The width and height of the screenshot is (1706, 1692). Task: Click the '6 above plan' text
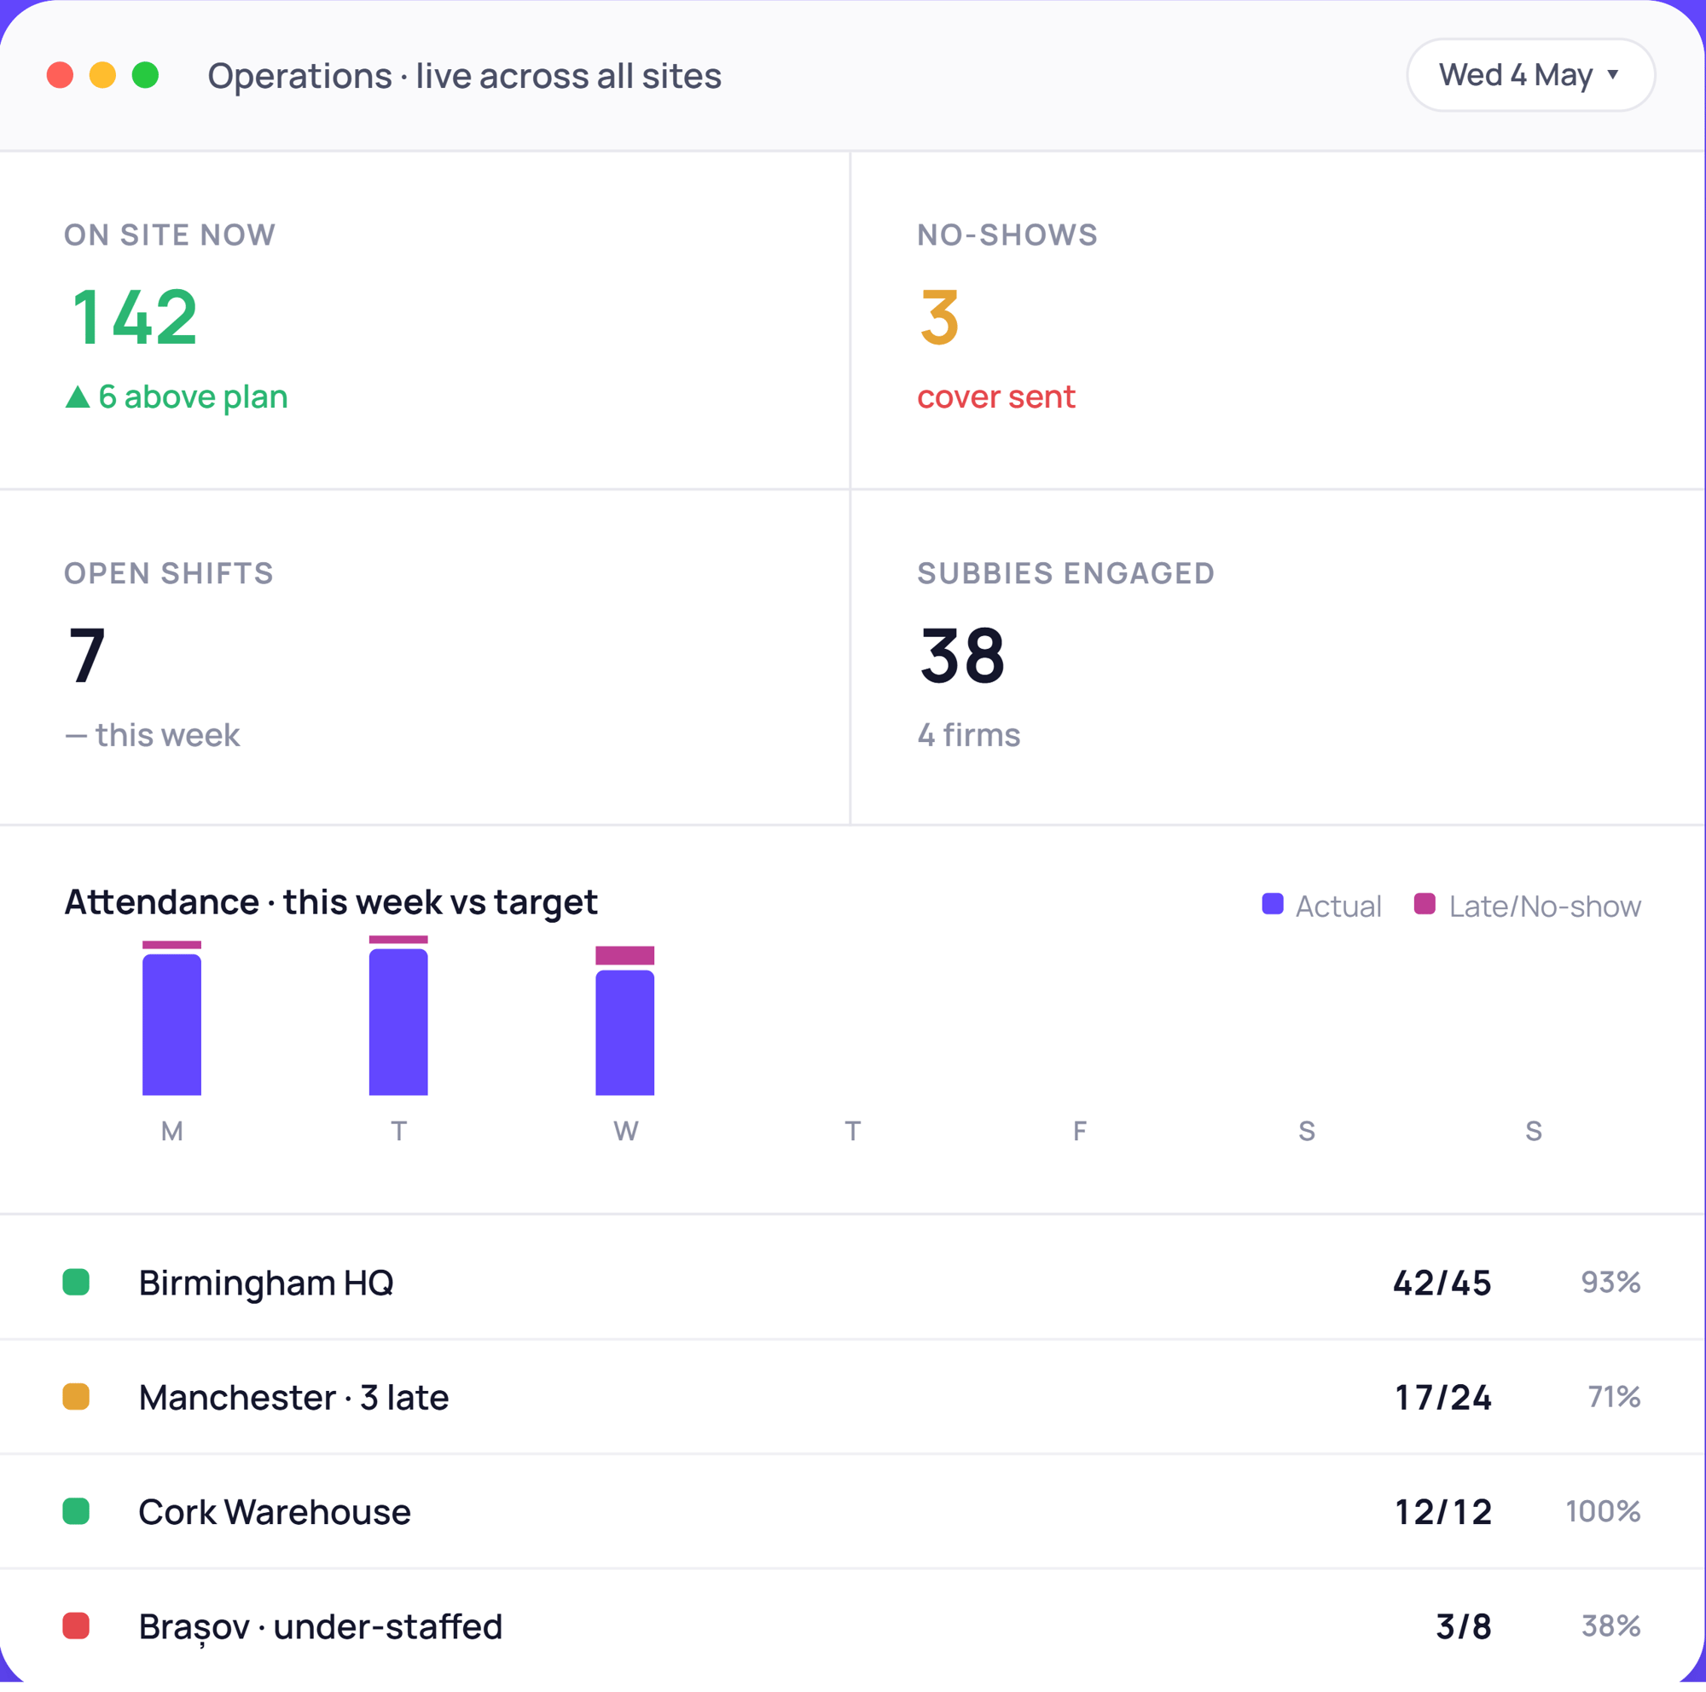194,397
